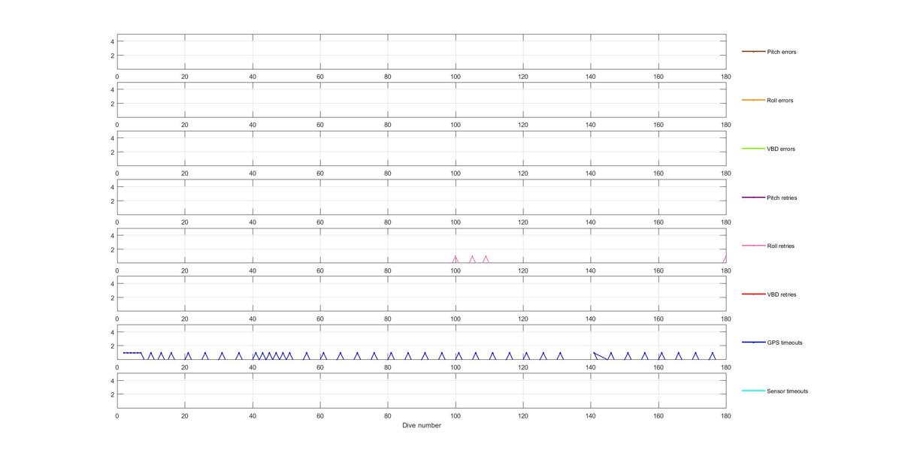Click the green VBD errors legend line
This screenshot has width=902, height=459.
(x=753, y=149)
